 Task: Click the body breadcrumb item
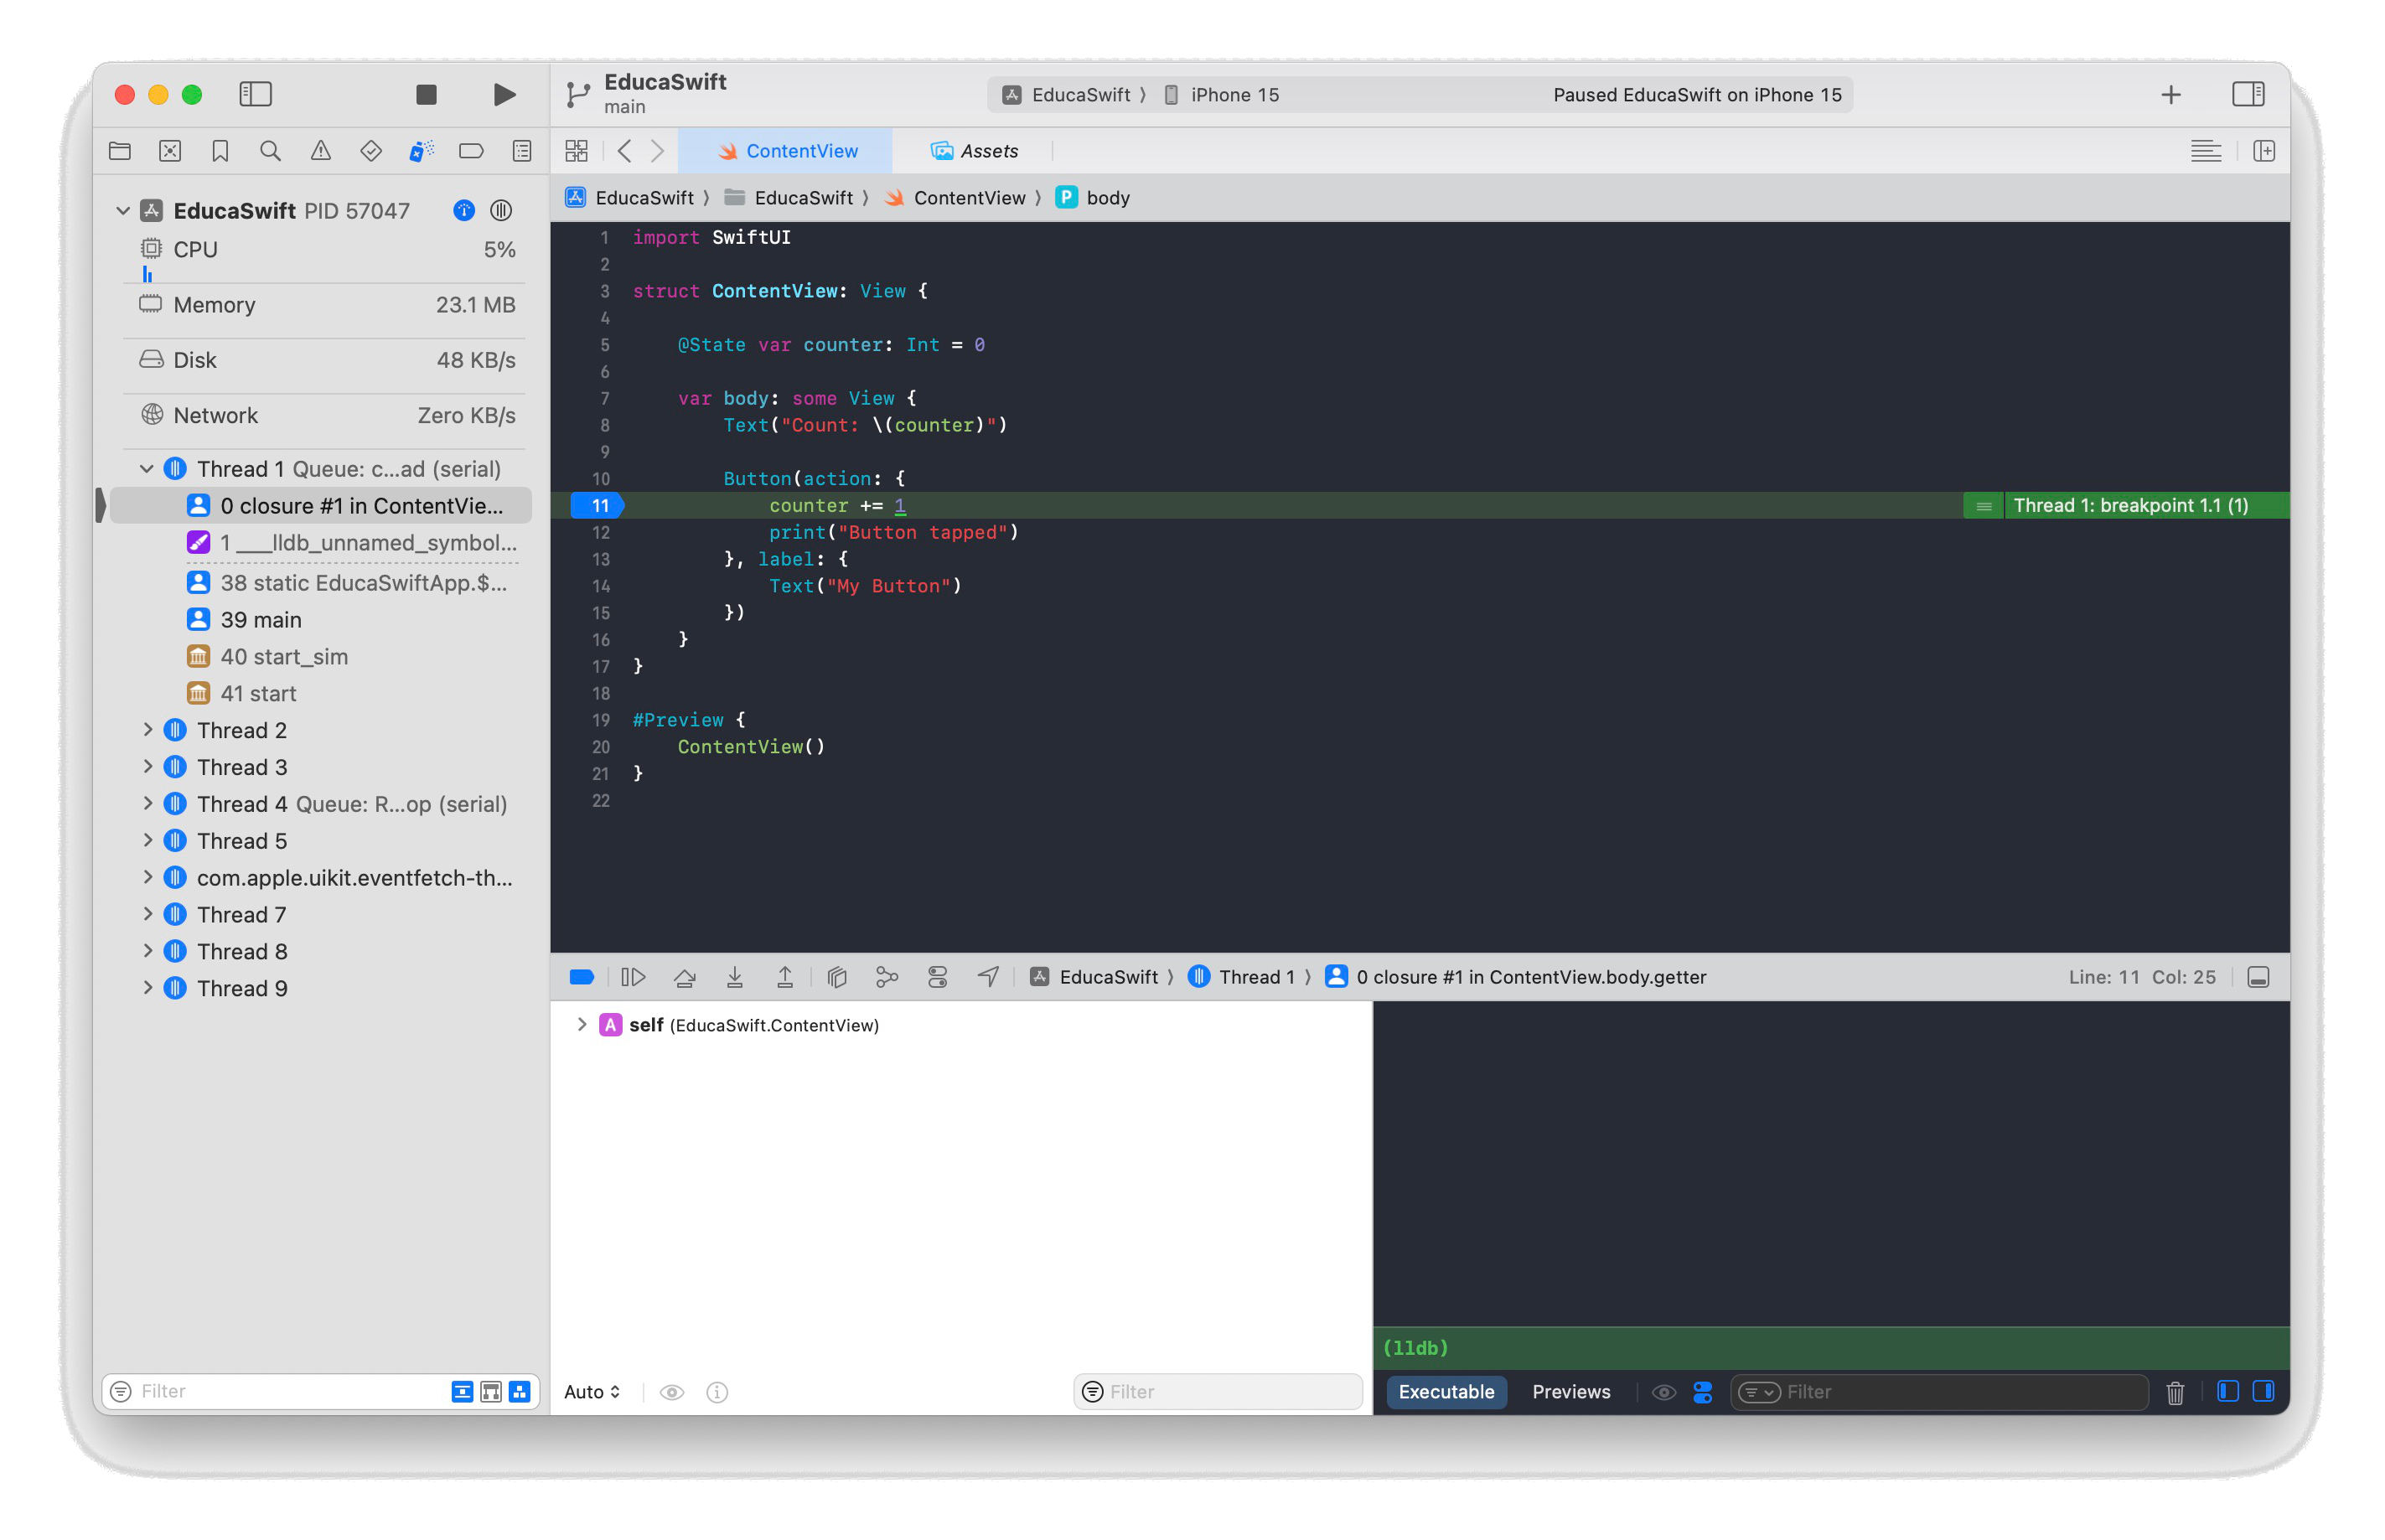click(x=1093, y=198)
